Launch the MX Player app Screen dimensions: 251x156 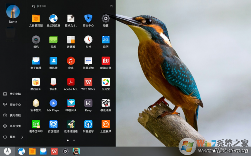click(x=53, y=103)
